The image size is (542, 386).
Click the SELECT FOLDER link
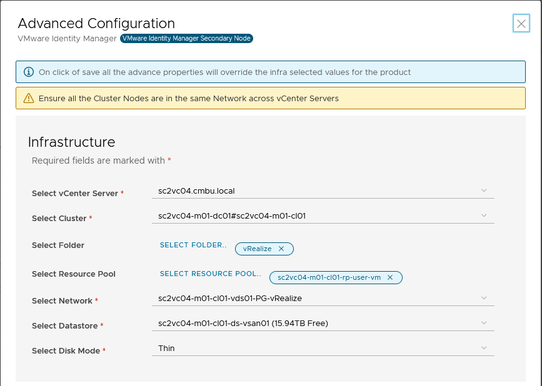tap(192, 245)
